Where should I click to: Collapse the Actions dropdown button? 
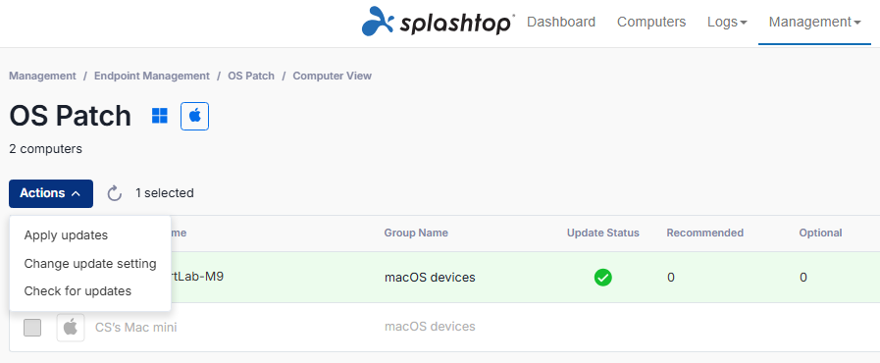point(51,193)
